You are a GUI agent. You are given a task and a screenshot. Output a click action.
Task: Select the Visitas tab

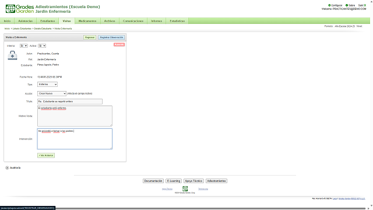tap(66, 21)
